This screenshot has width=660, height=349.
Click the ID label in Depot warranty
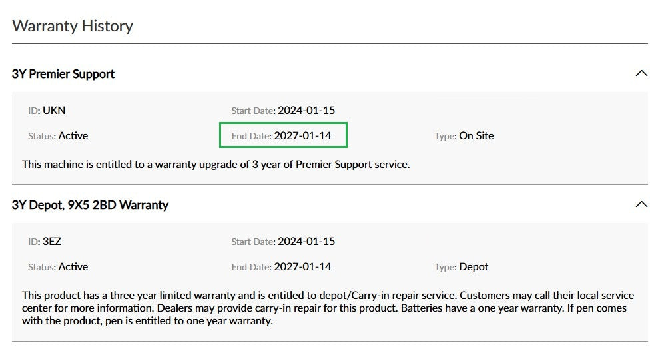pos(33,242)
